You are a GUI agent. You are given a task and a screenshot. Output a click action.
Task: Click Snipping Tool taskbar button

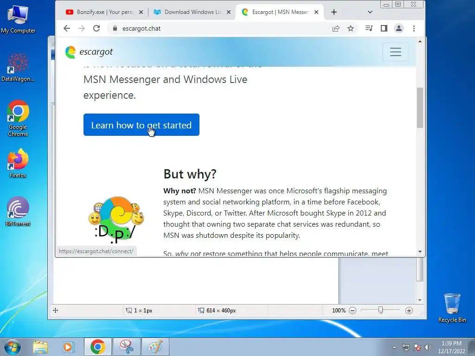click(126, 347)
